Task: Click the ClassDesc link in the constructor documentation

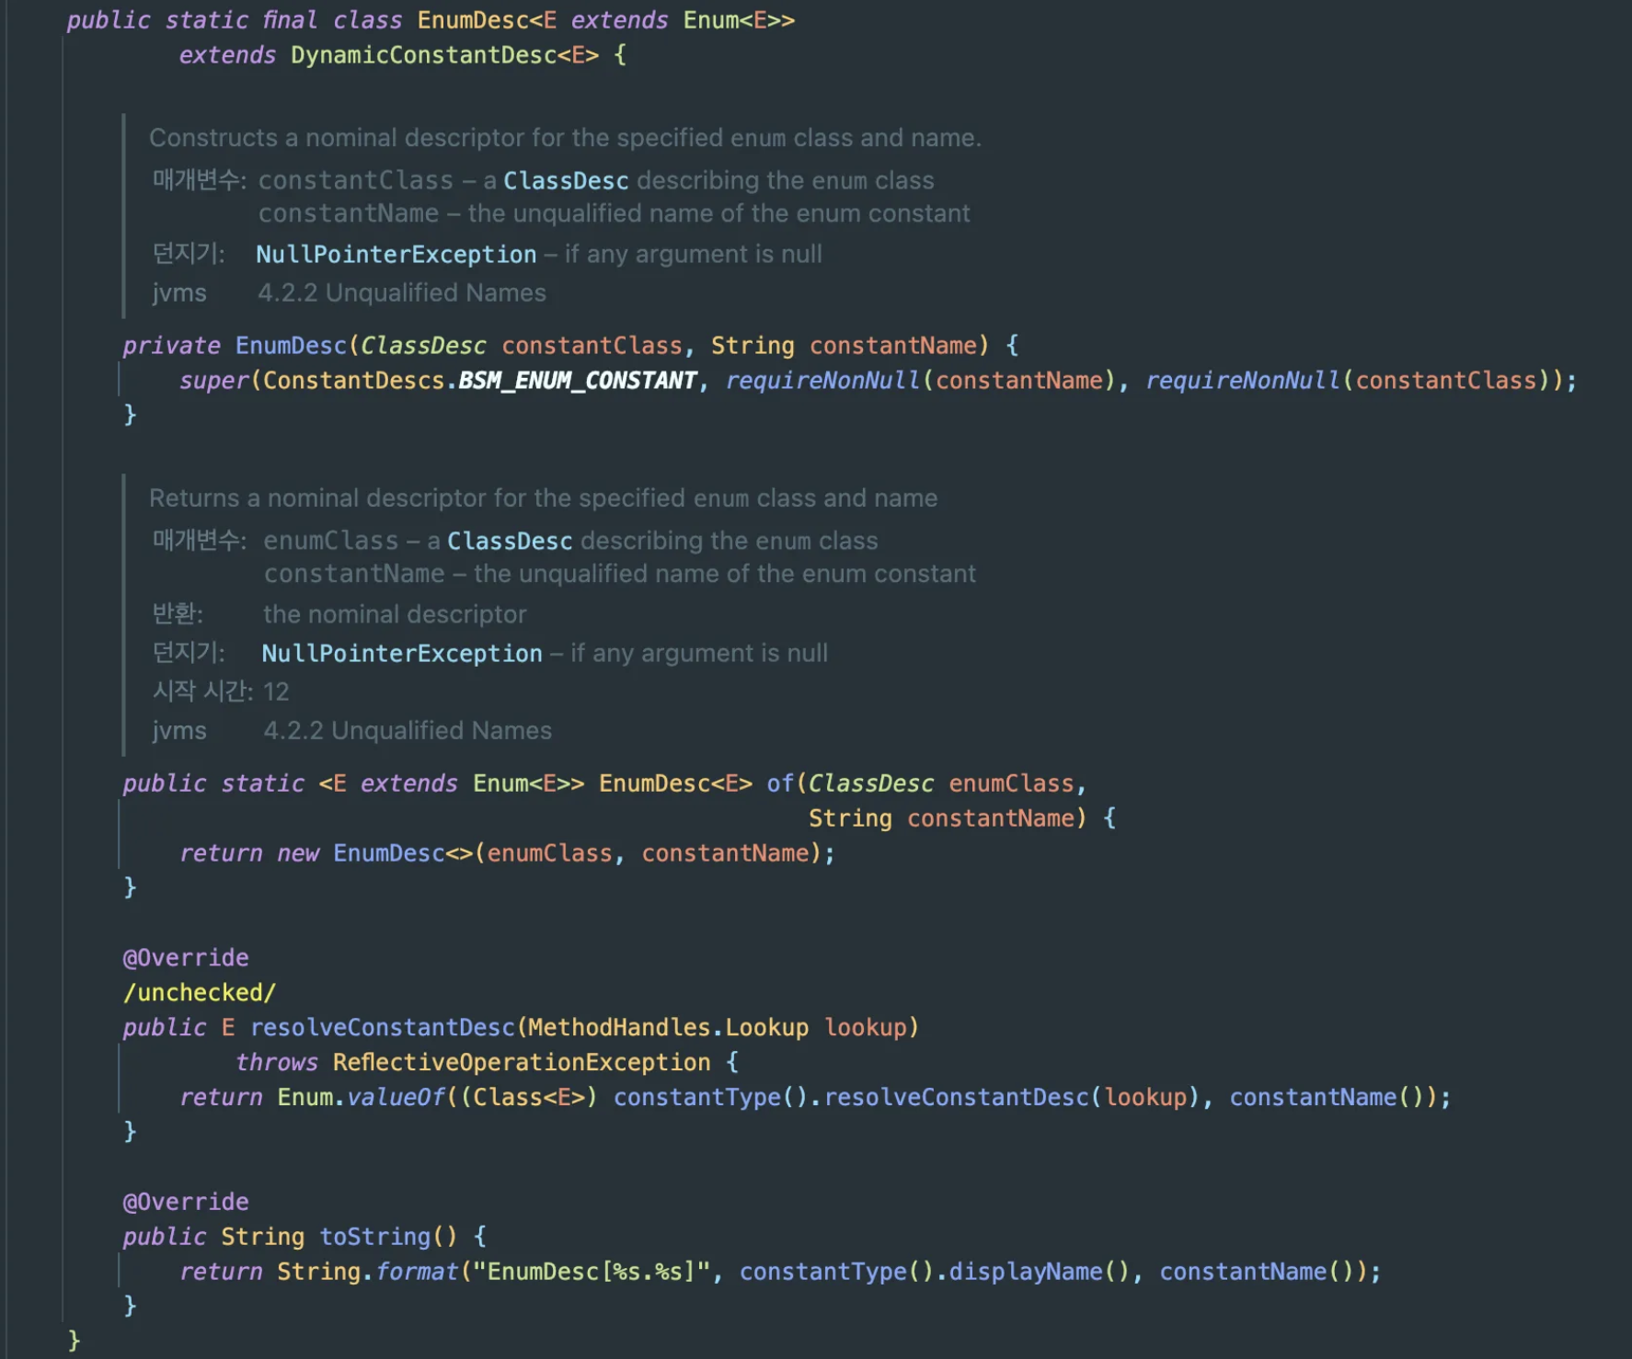Action: pyautogui.click(x=565, y=180)
